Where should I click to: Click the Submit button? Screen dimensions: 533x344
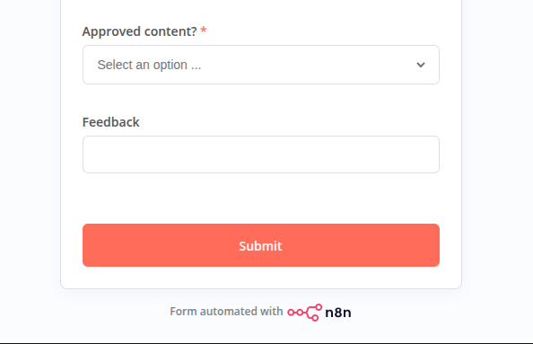261,245
